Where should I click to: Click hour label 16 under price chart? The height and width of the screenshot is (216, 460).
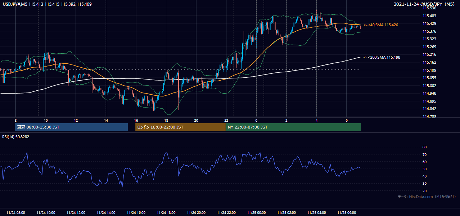point(136,120)
